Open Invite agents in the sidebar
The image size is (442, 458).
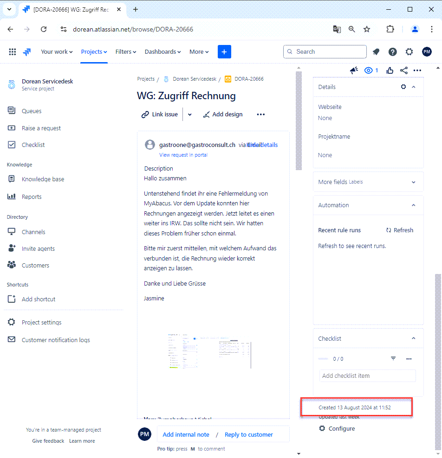coord(39,248)
